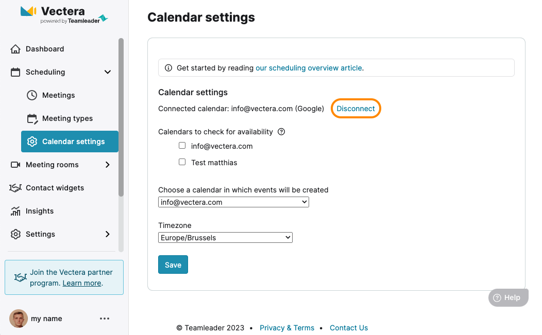
Task: Click the Meeting rooms camera icon
Action: [x=15, y=165]
